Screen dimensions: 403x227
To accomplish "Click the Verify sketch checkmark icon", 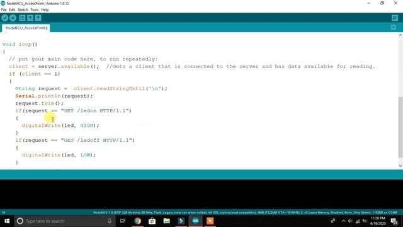I will [5, 18].
